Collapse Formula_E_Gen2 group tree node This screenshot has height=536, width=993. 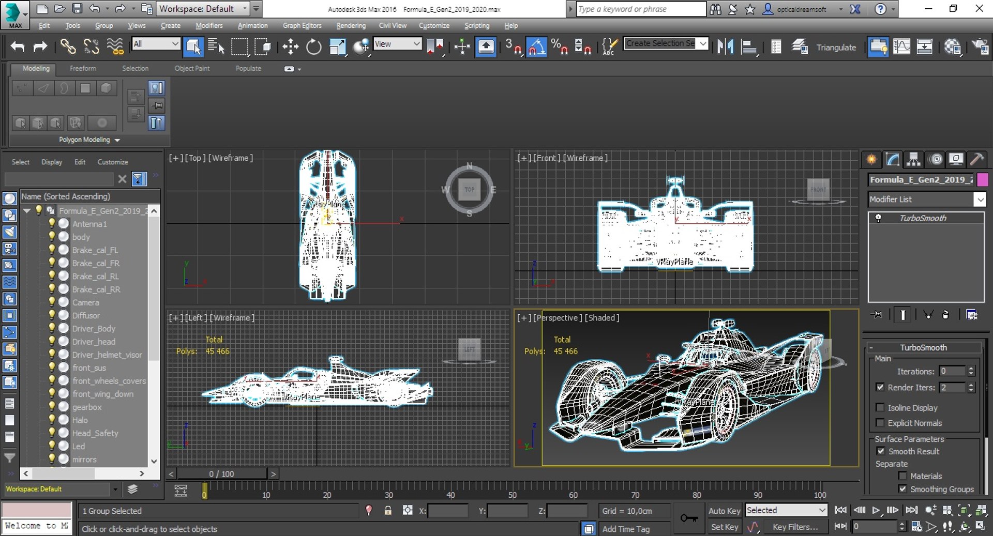[27, 210]
